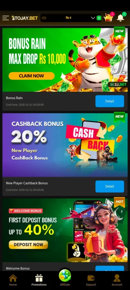Tap the Rs 0 balance field
This screenshot has height=290, width=130.
(68, 18)
